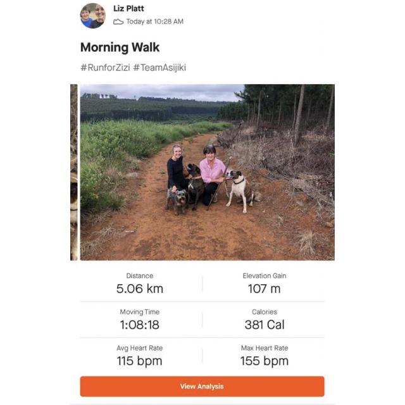The image size is (405, 405).
Task: Click the 115 bpm average heart rate
Action: pos(140,361)
